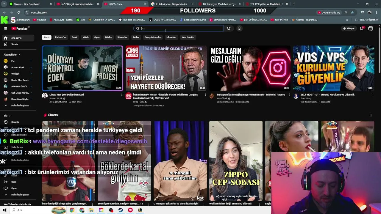Select the Podcast'ler filter chip
Viewport: 381px width, 214px height.
point(61,37)
